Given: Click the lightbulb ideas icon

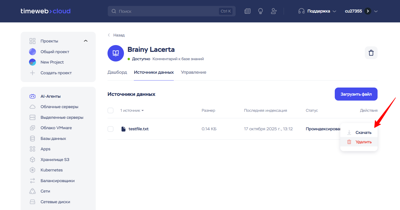Looking at the screenshot, I should coord(260,11).
